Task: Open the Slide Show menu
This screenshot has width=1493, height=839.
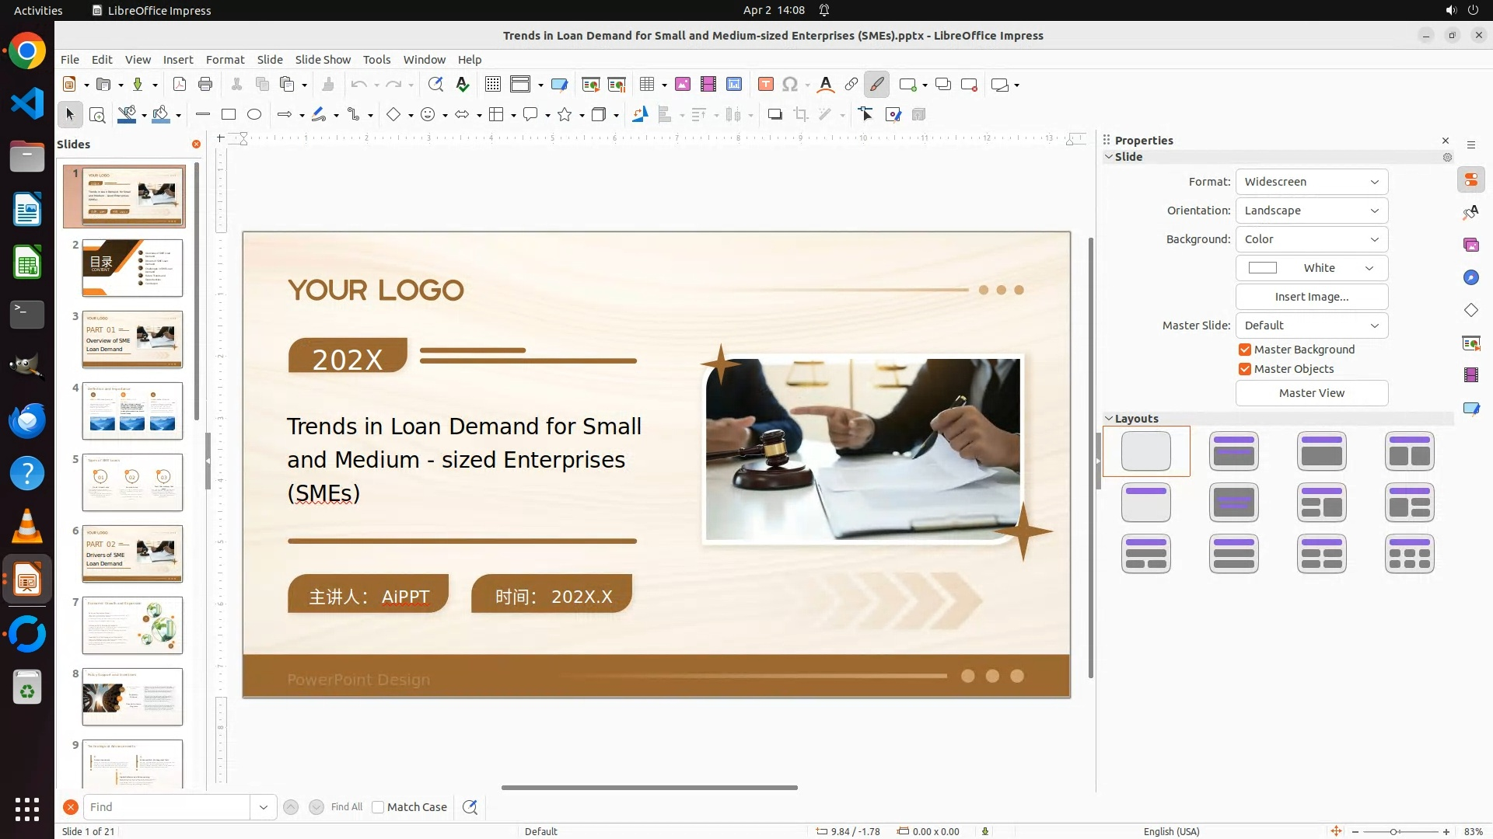Action: [322, 60]
